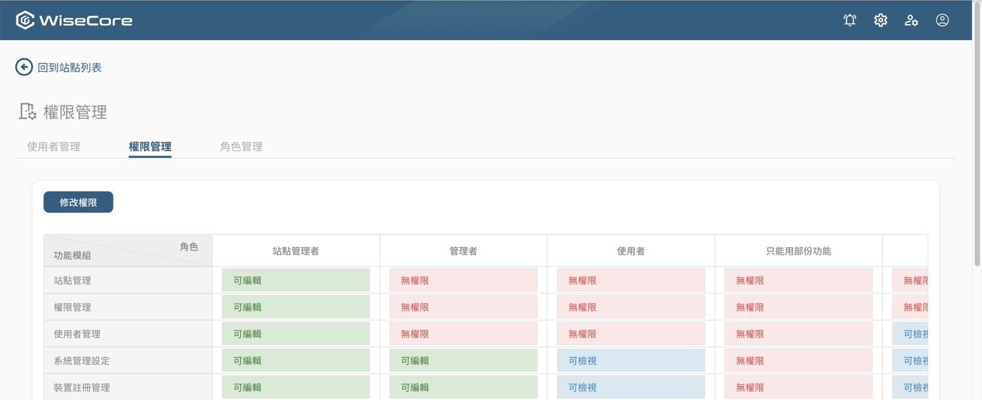Select the 系統管理設定 row label
982x400 pixels.
[82, 361]
